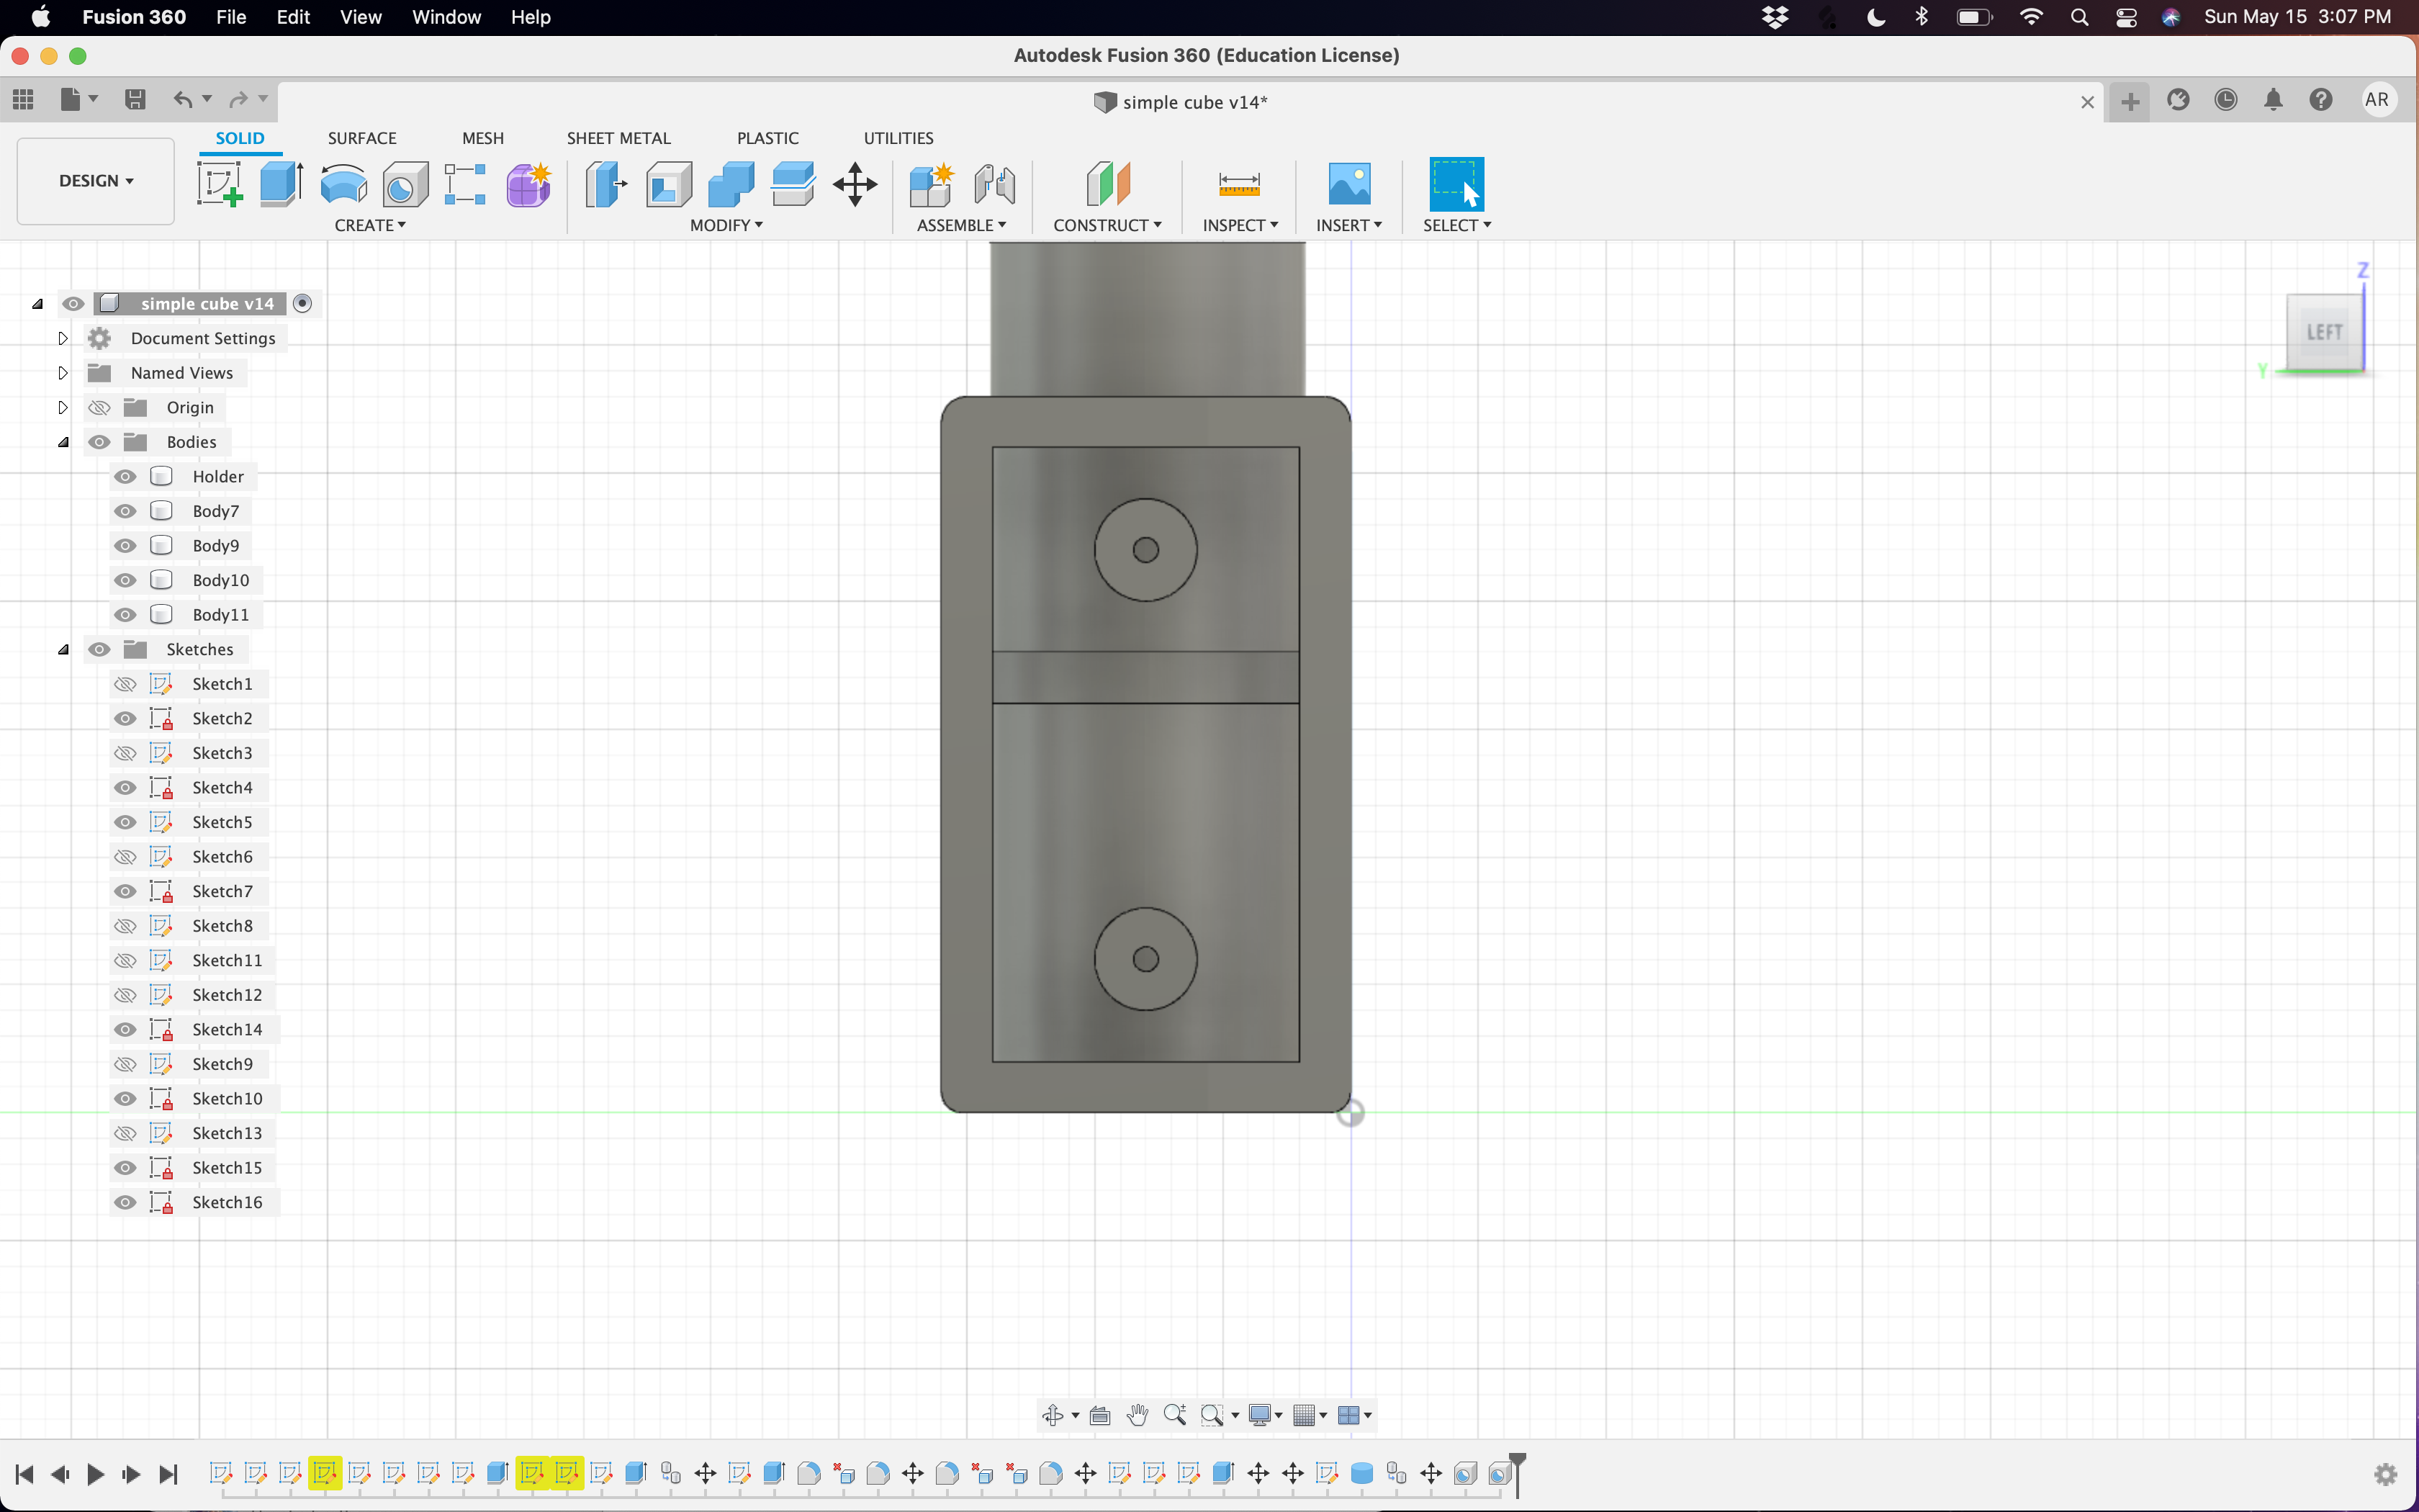
Task: Jump to timeline end
Action: [x=168, y=1474]
